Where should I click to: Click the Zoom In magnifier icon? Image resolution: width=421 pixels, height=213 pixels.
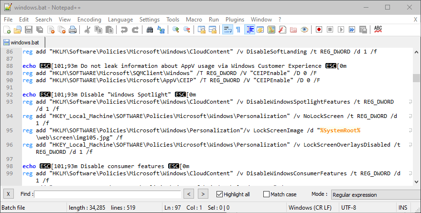[175, 30]
